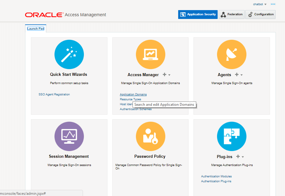Expand the Access Manager dropdown arrow
The image size is (285, 196).
coord(169,75)
